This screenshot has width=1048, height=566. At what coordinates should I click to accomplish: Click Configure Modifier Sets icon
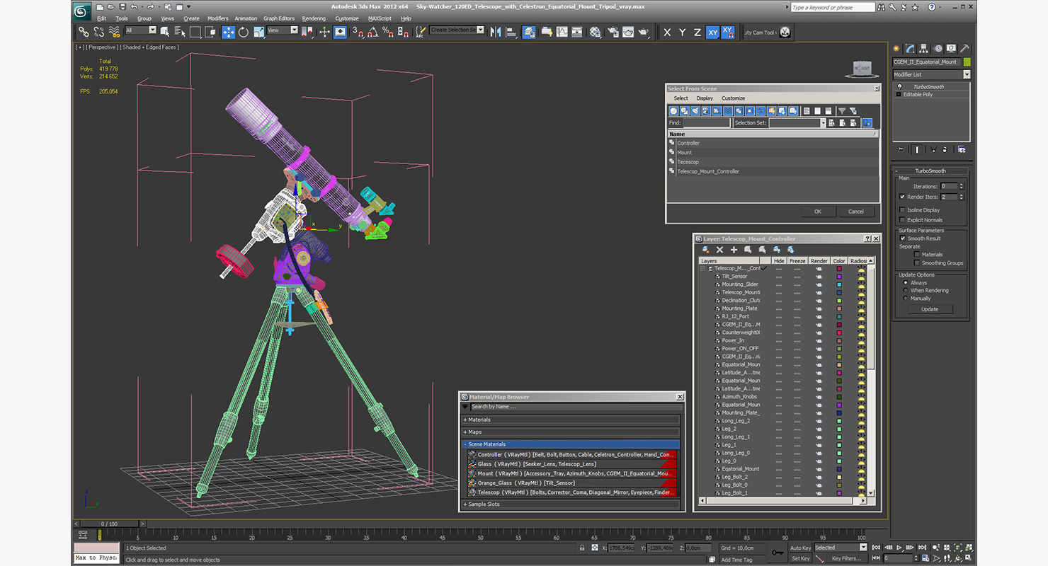click(x=962, y=149)
